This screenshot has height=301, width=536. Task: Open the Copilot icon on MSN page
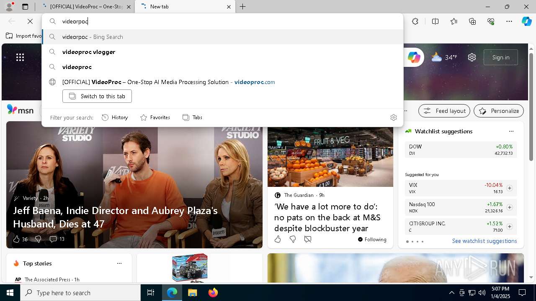click(x=414, y=57)
